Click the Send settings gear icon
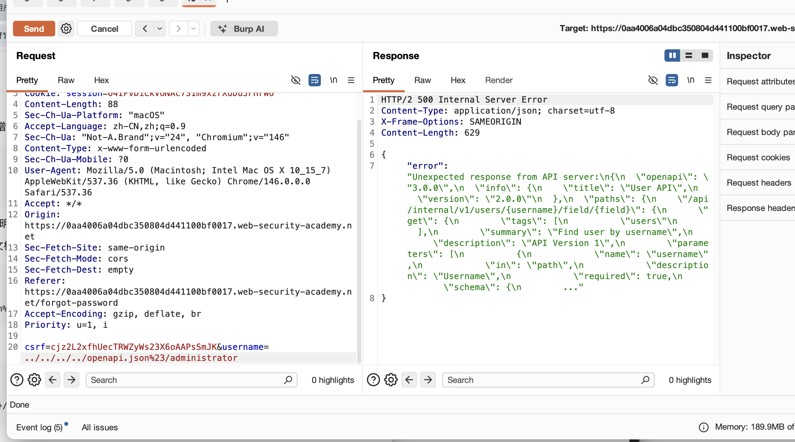Image resolution: width=795 pixels, height=442 pixels. [66, 29]
